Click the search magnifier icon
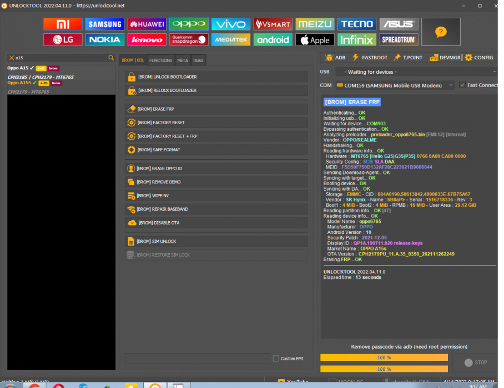Screen dimensions: 504x388 (x=111, y=58)
